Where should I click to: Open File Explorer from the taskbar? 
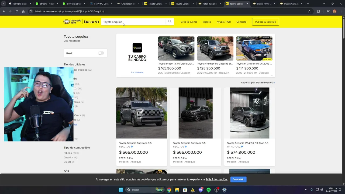[x=177, y=190]
